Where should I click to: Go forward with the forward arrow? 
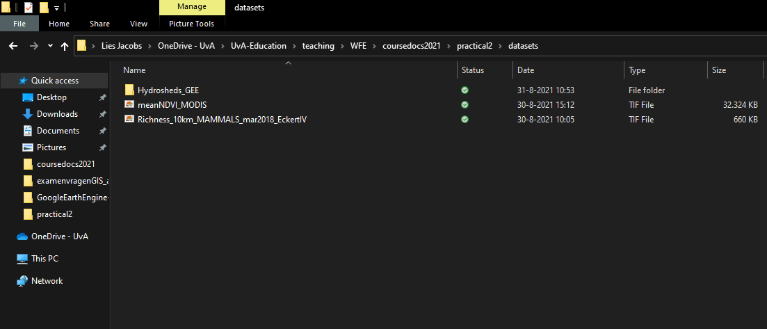tap(34, 46)
